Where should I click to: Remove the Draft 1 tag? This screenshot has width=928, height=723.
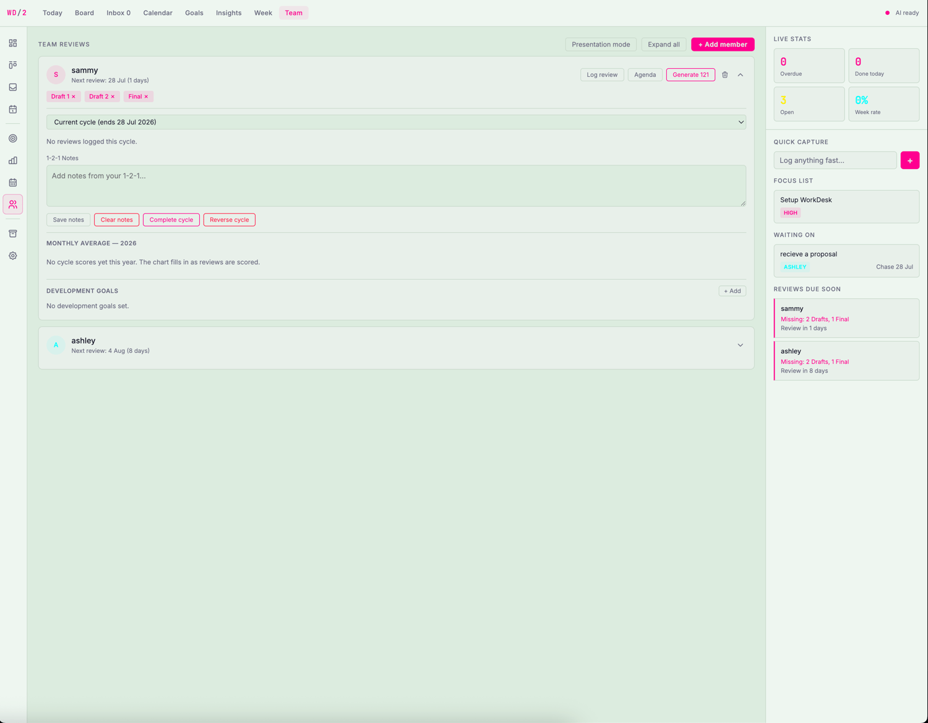(74, 97)
